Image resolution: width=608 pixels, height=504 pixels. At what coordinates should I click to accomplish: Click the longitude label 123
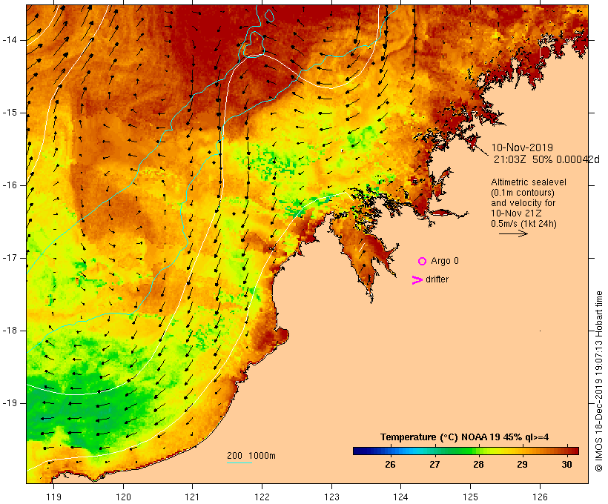tap(331, 497)
